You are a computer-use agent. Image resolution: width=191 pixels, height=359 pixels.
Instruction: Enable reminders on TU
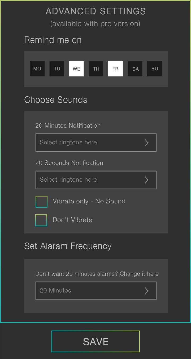click(x=57, y=69)
